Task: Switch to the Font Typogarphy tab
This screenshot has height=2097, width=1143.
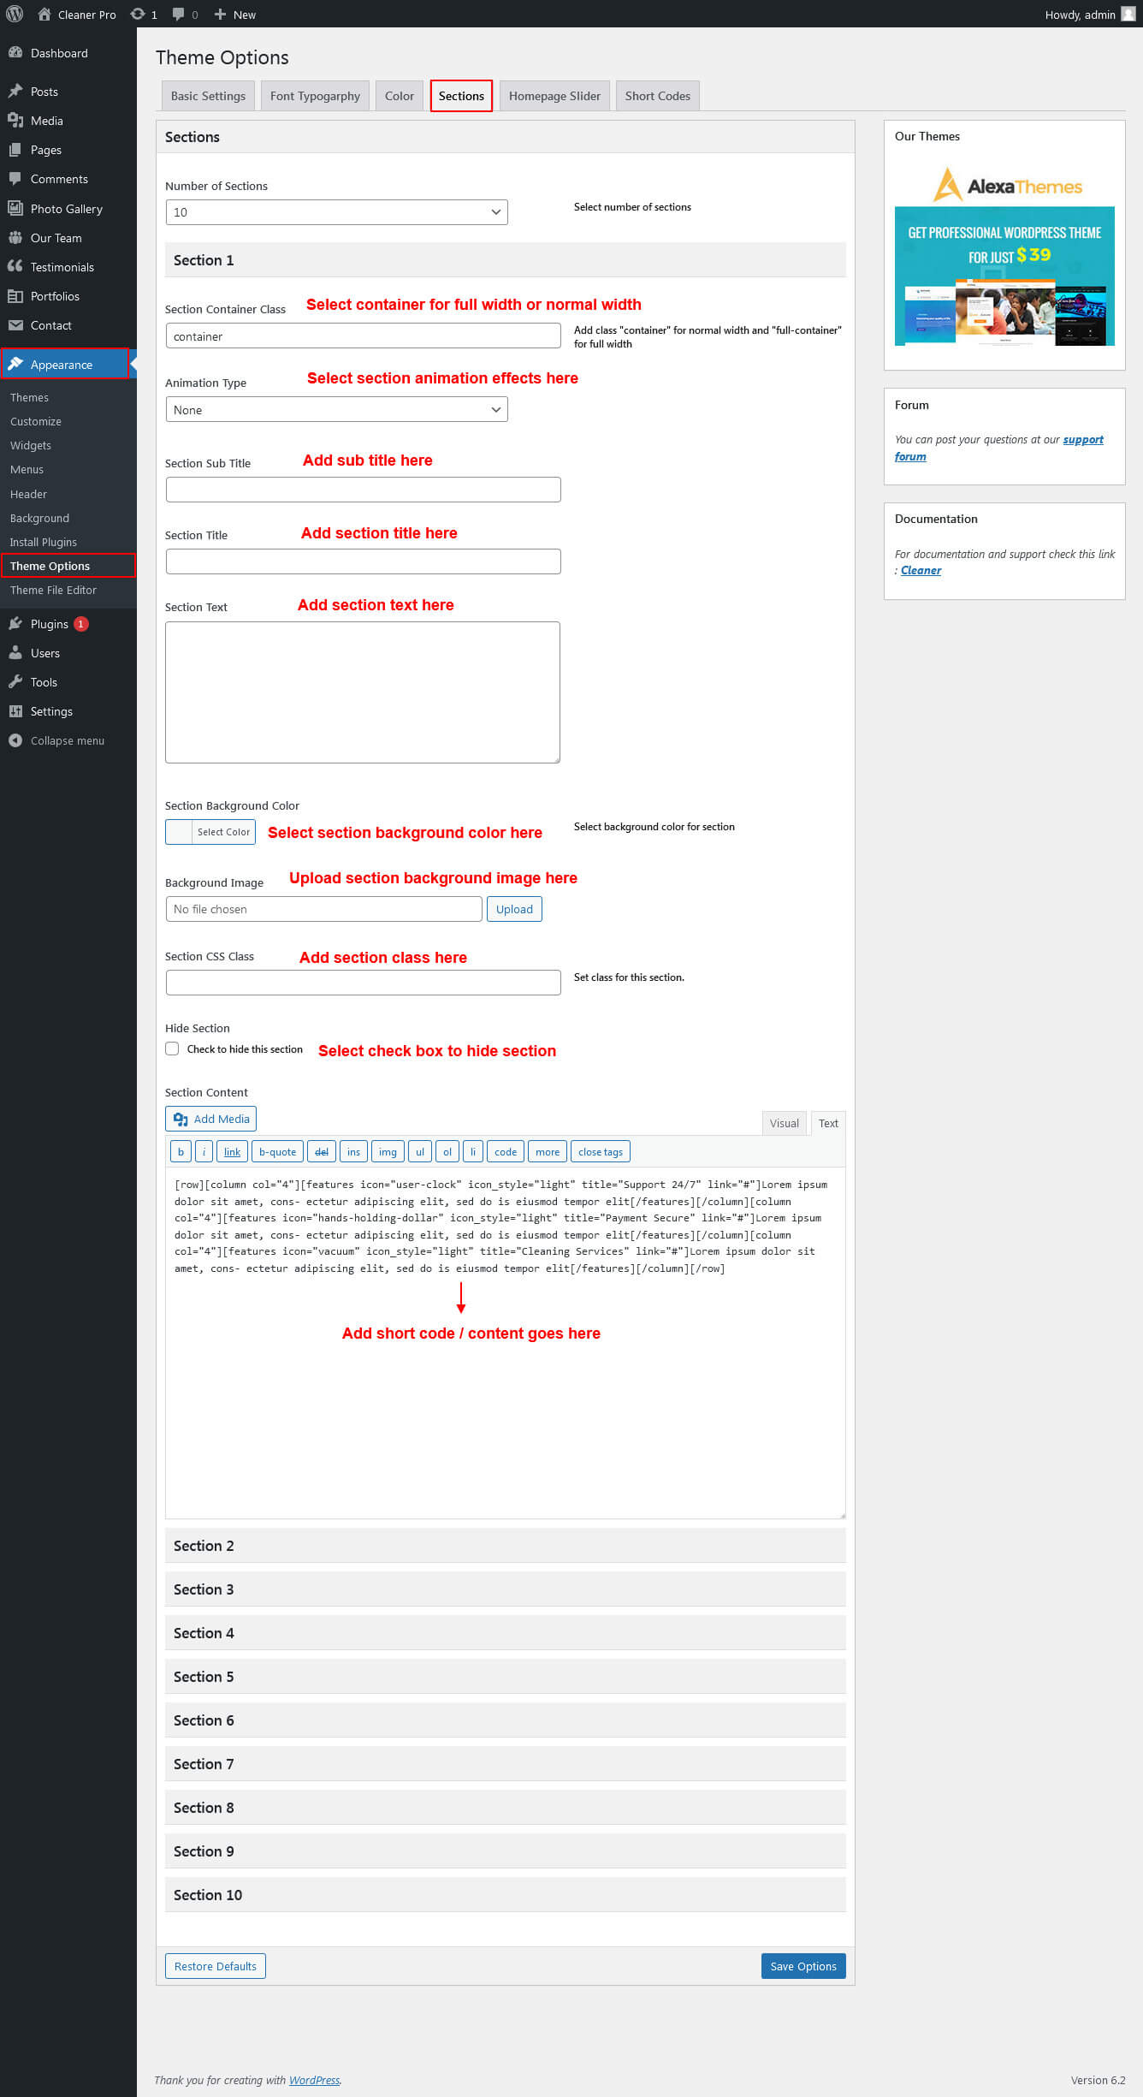Action: pos(315,96)
